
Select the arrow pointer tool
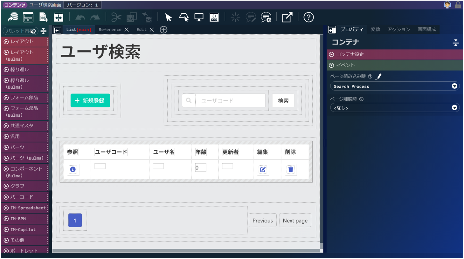[x=168, y=17]
